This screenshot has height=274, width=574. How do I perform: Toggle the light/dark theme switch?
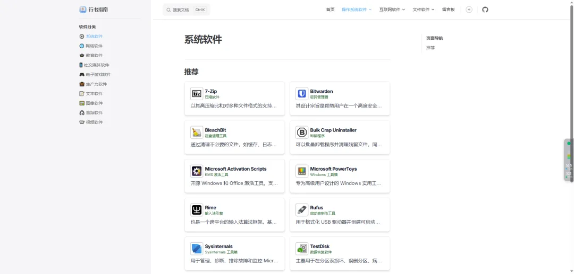click(x=469, y=10)
